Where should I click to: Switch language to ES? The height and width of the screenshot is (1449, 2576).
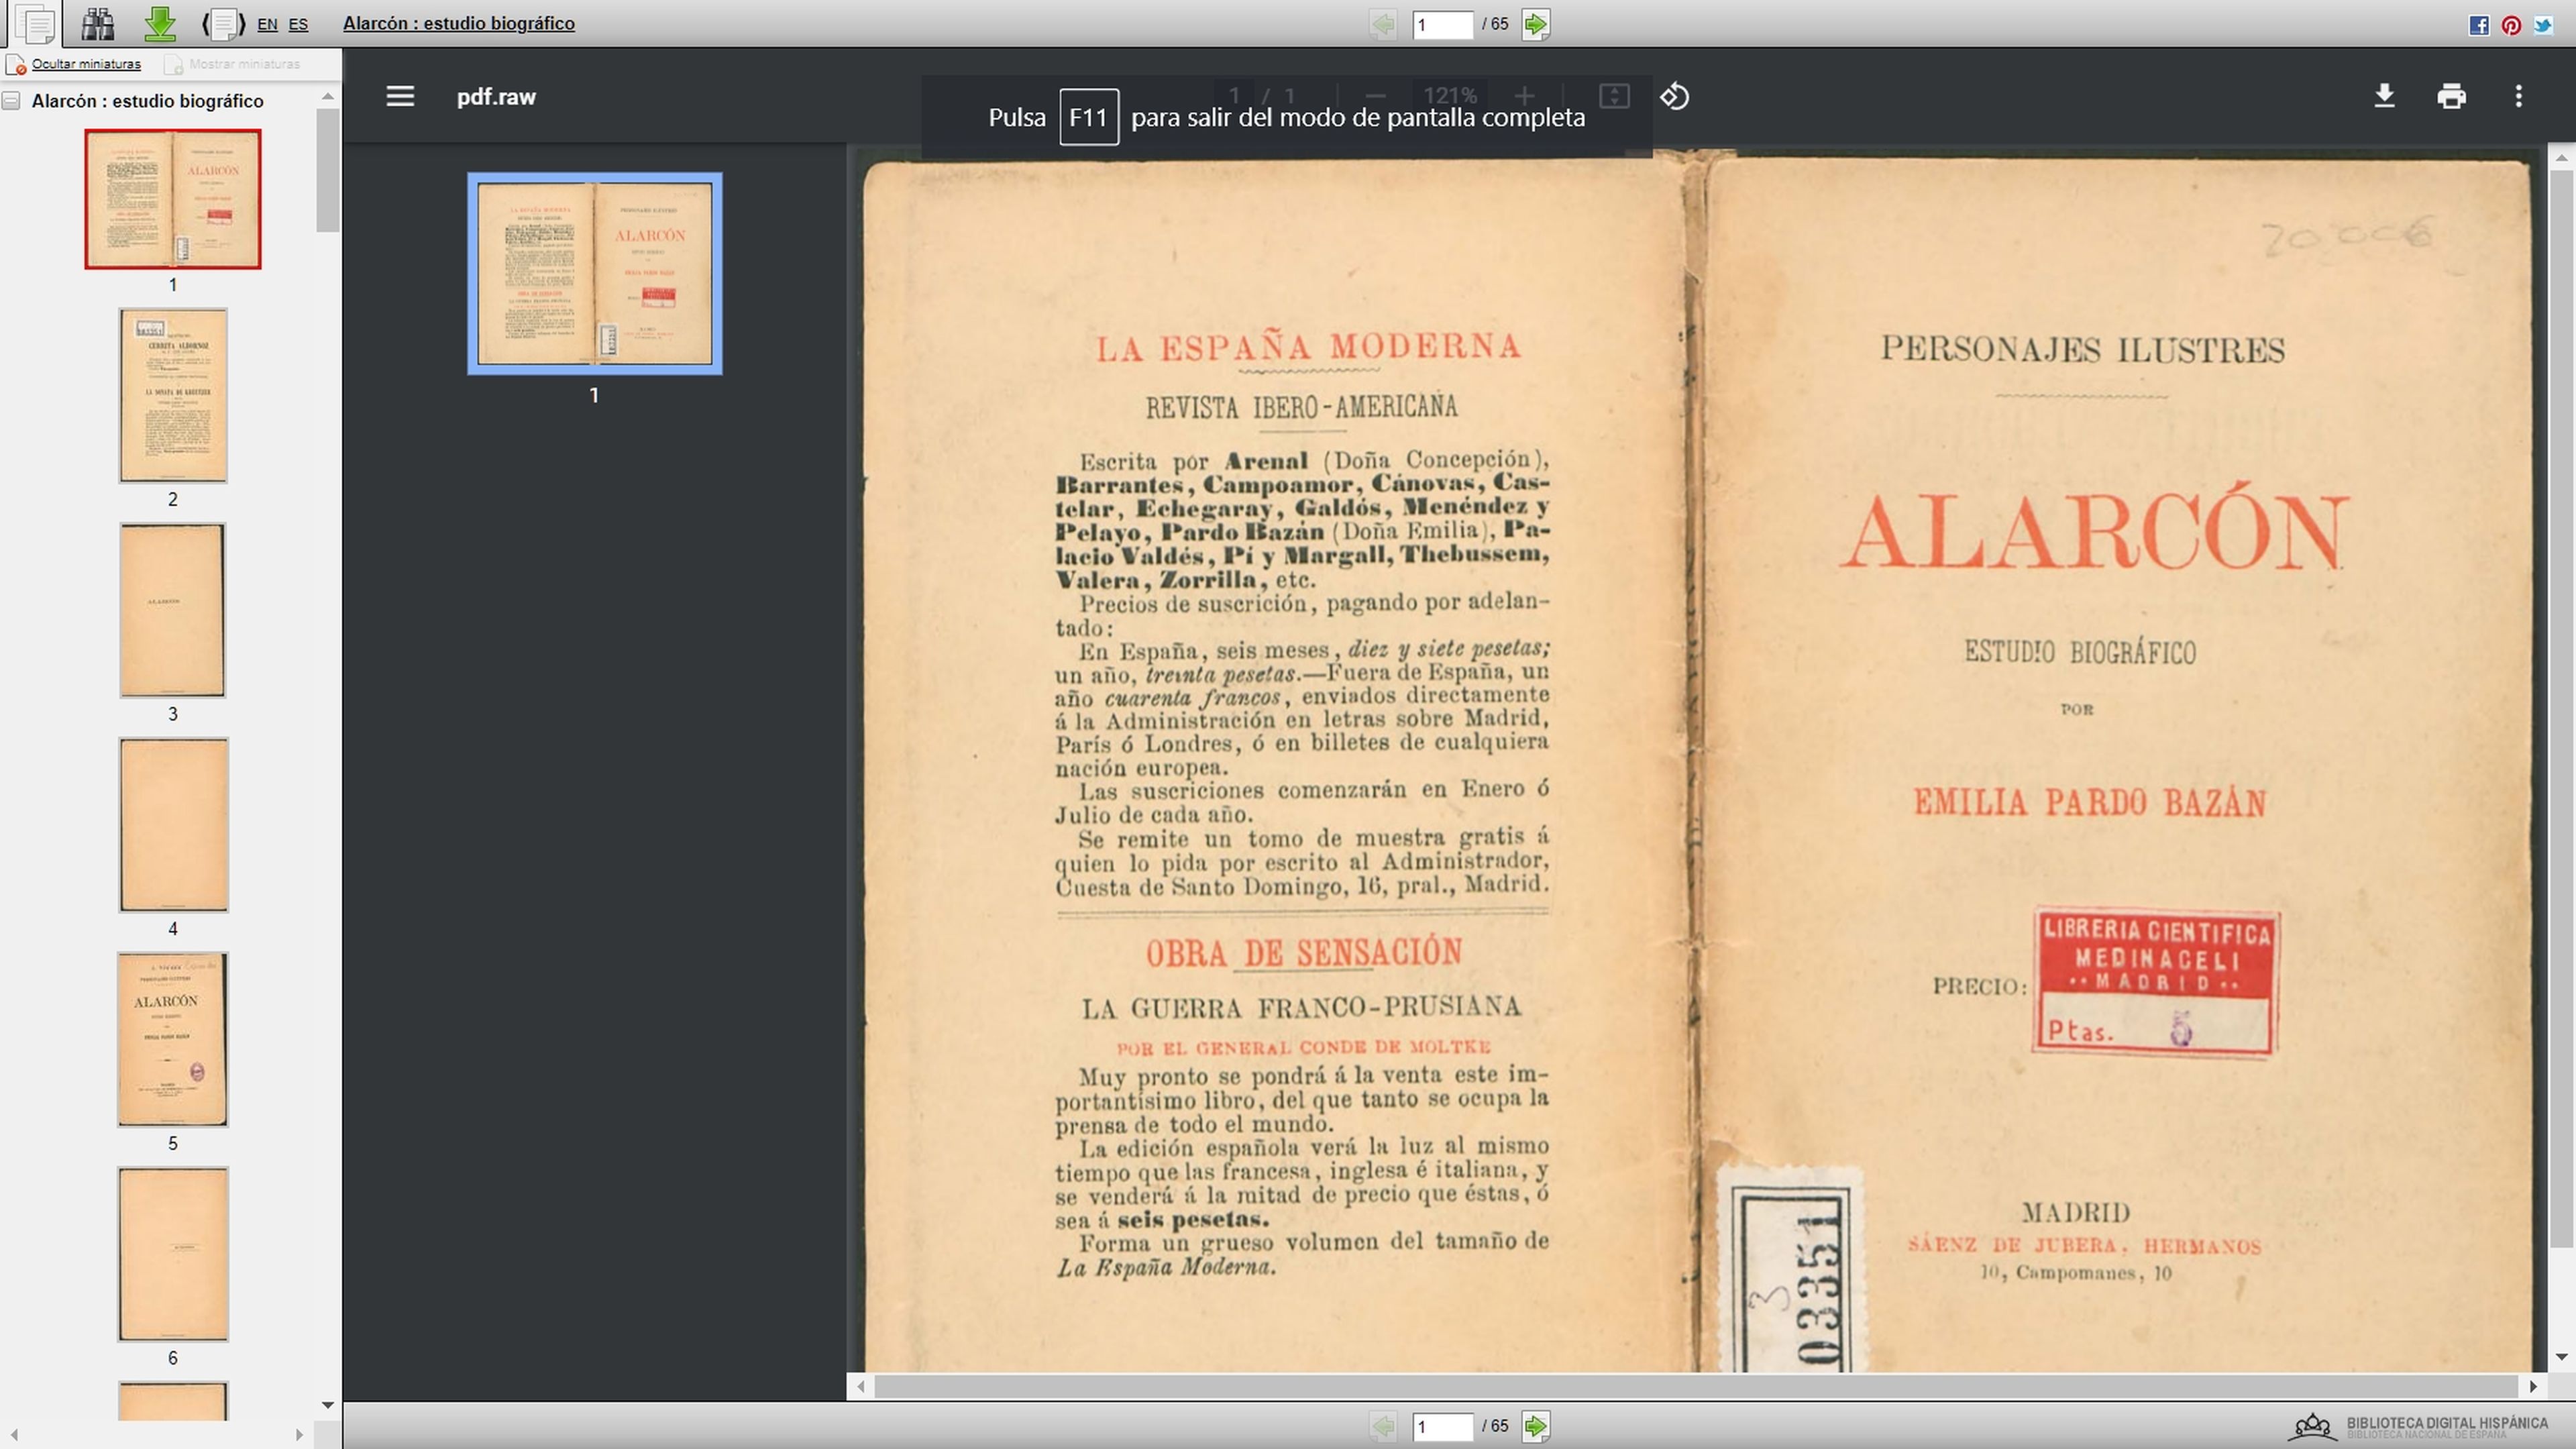(298, 24)
